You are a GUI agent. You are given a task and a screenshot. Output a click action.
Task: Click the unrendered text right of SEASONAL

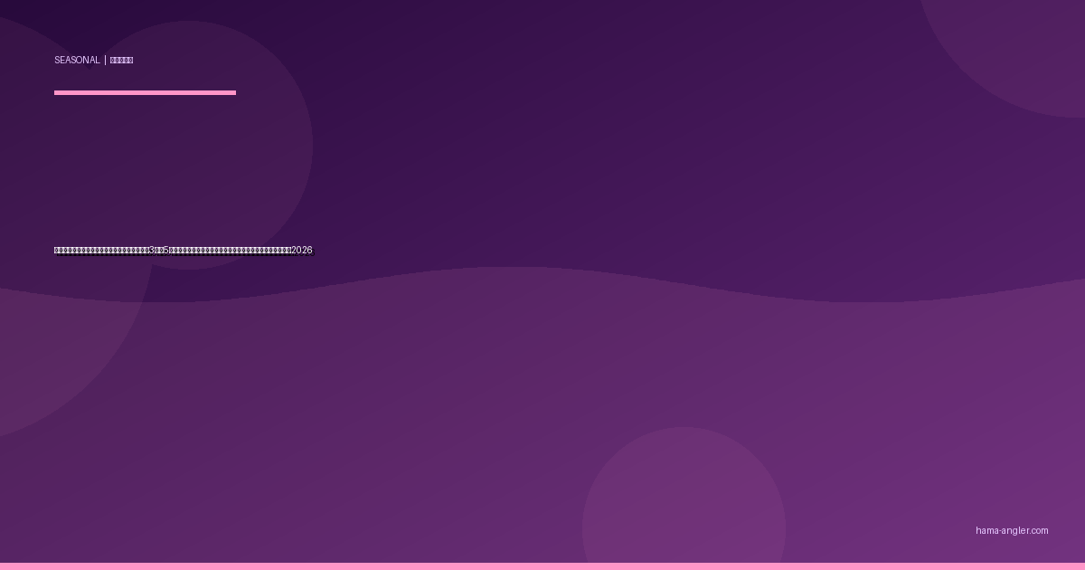pyautogui.click(x=121, y=61)
